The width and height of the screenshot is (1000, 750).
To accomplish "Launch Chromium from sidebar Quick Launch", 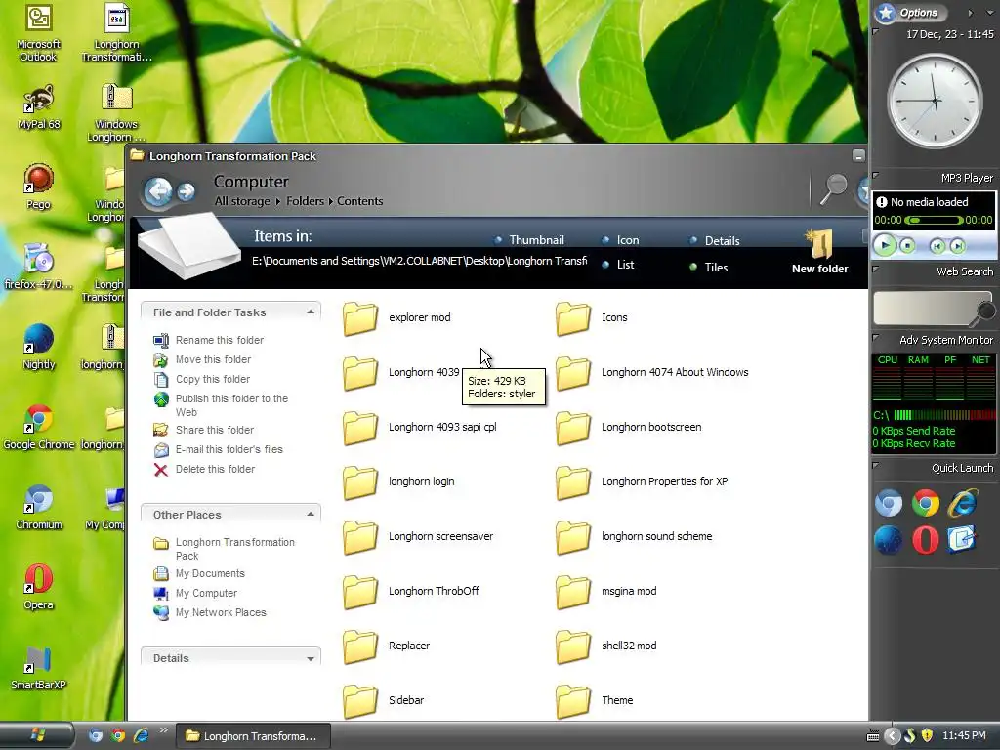I will [889, 503].
